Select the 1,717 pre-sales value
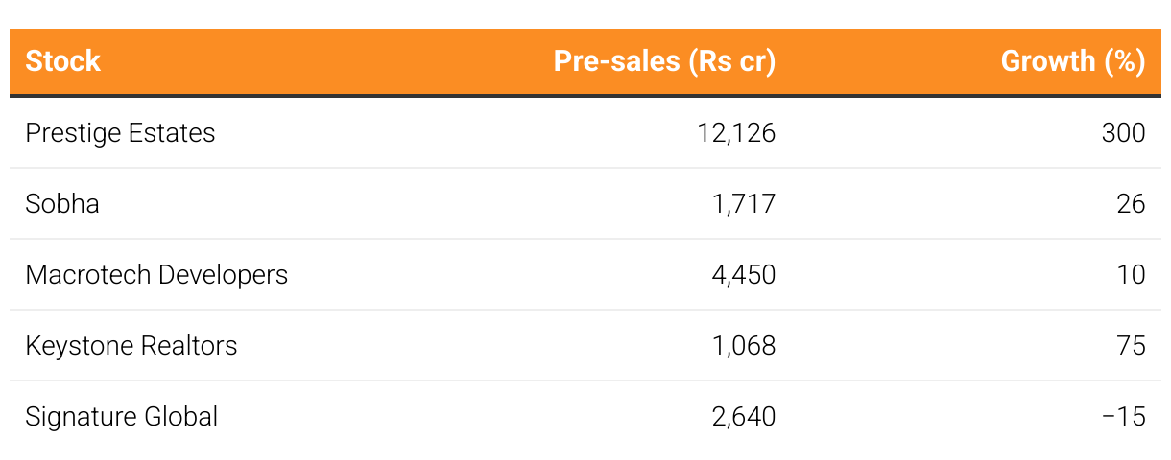Screen dimensions: 1171x460 click(742, 203)
